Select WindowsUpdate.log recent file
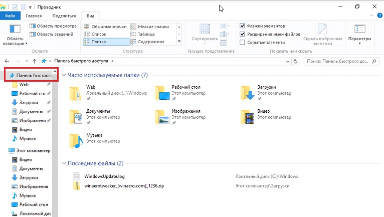The image size is (384, 217). [104, 176]
